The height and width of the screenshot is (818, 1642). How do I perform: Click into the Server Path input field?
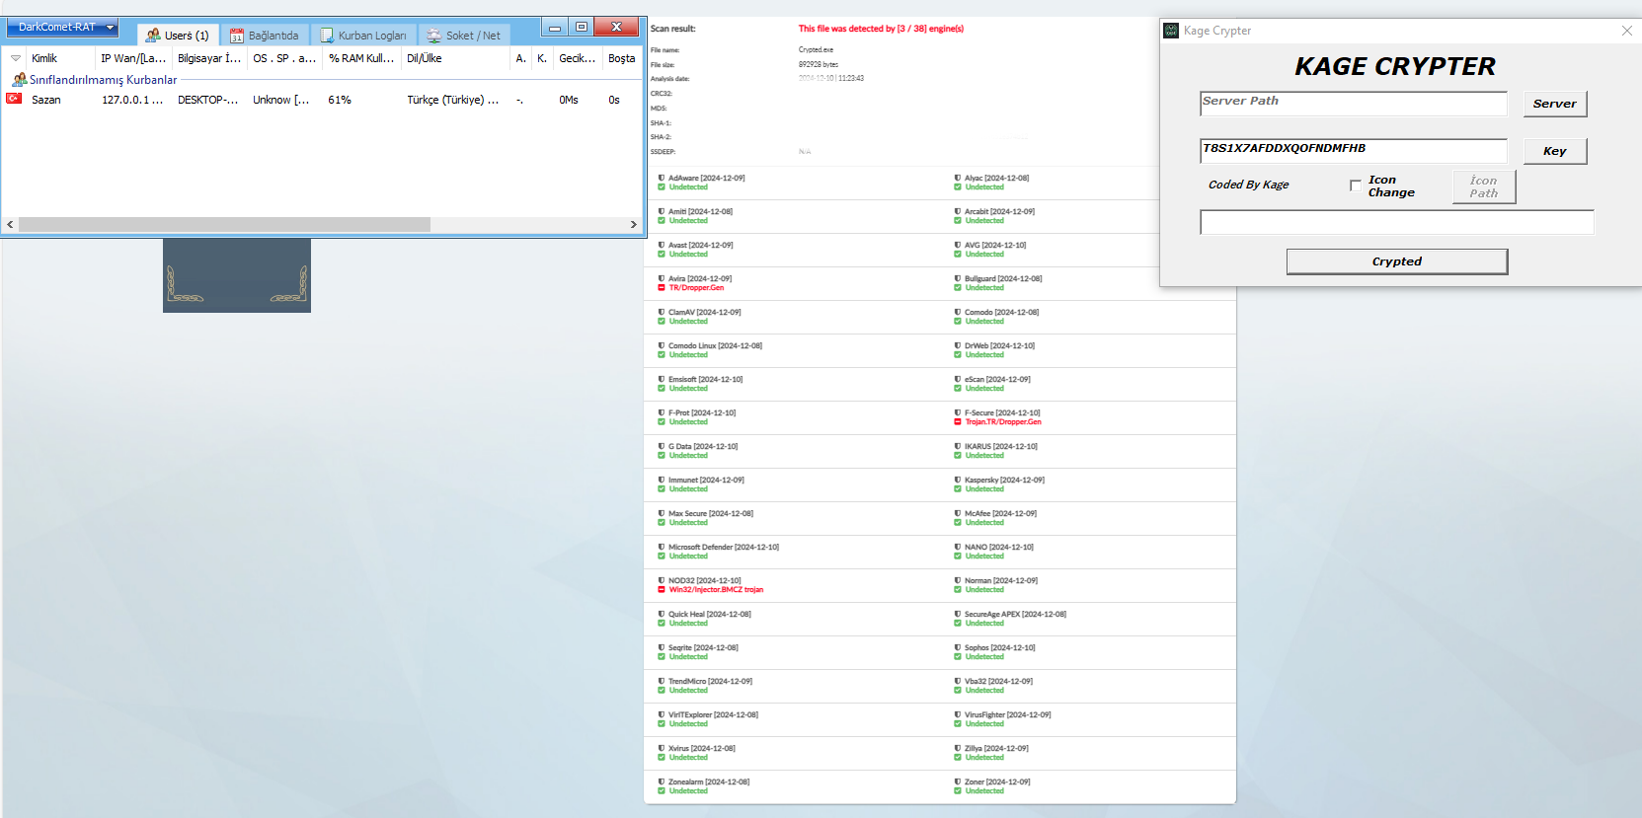coord(1354,104)
